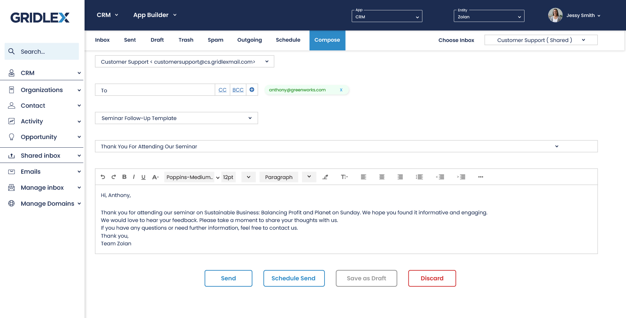Click the Schedule Send button
Screen dimensions: 626x318
[x=294, y=278]
